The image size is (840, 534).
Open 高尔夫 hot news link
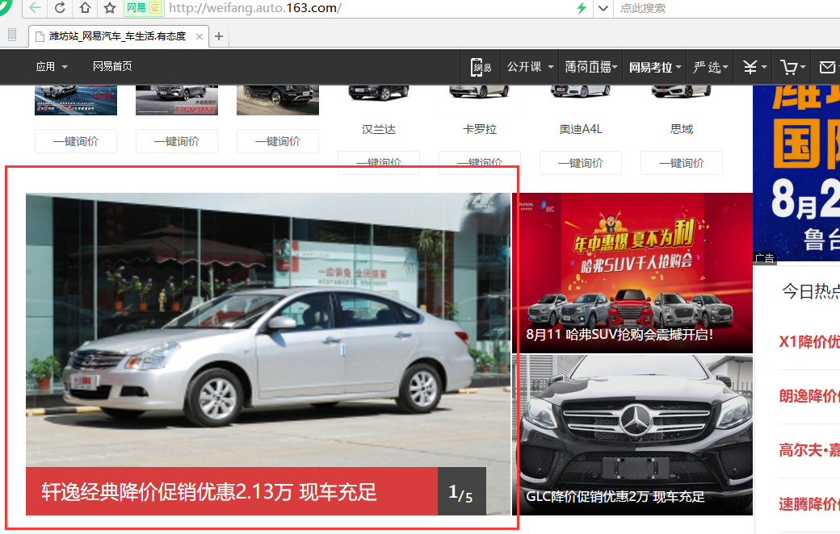[x=809, y=450]
